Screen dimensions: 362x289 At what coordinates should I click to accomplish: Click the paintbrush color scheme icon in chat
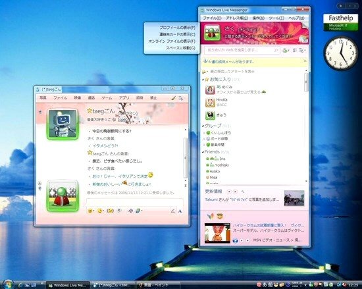point(173,98)
